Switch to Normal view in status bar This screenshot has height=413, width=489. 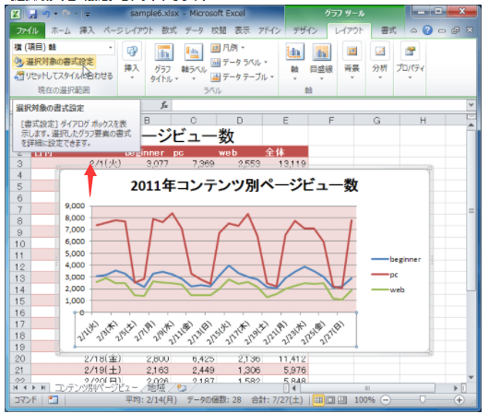pyautogui.click(x=318, y=399)
